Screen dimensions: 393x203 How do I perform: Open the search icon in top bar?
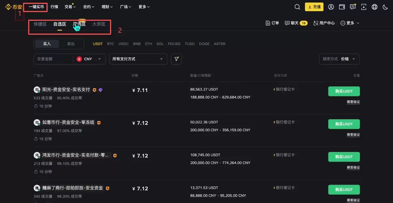(x=297, y=7)
